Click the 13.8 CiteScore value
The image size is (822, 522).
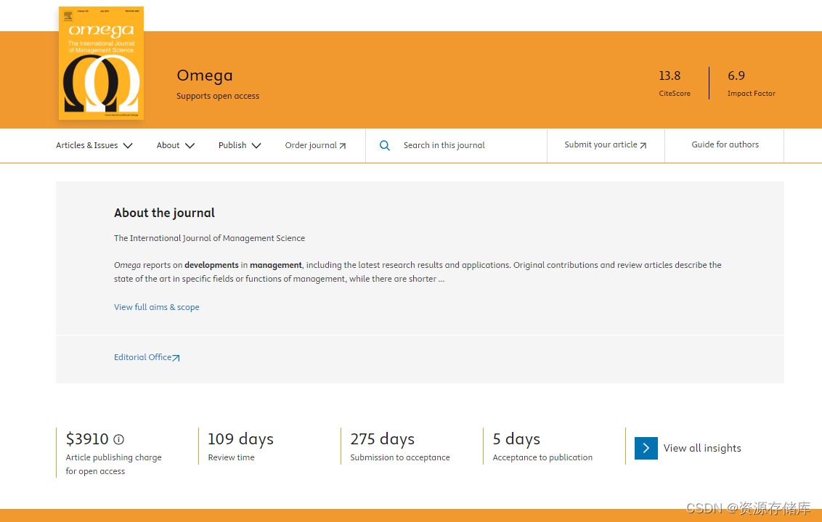coord(670,76)
